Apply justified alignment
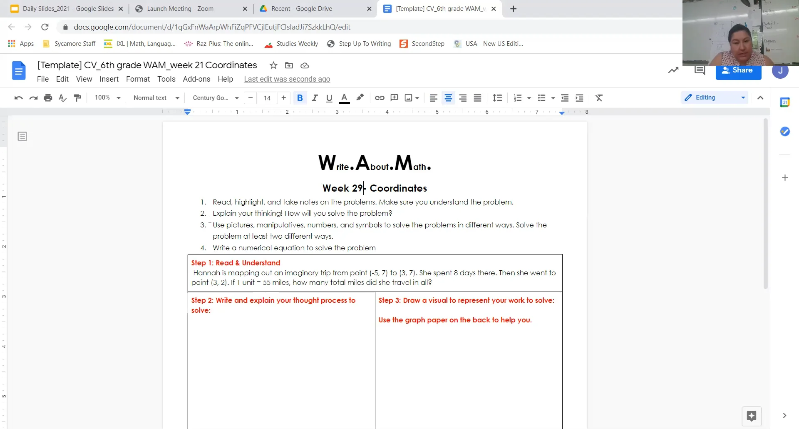 pyautogui.click(x=478, y=98)
